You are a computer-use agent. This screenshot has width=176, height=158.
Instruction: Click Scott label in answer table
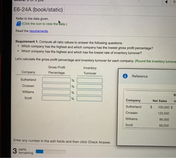28,98
